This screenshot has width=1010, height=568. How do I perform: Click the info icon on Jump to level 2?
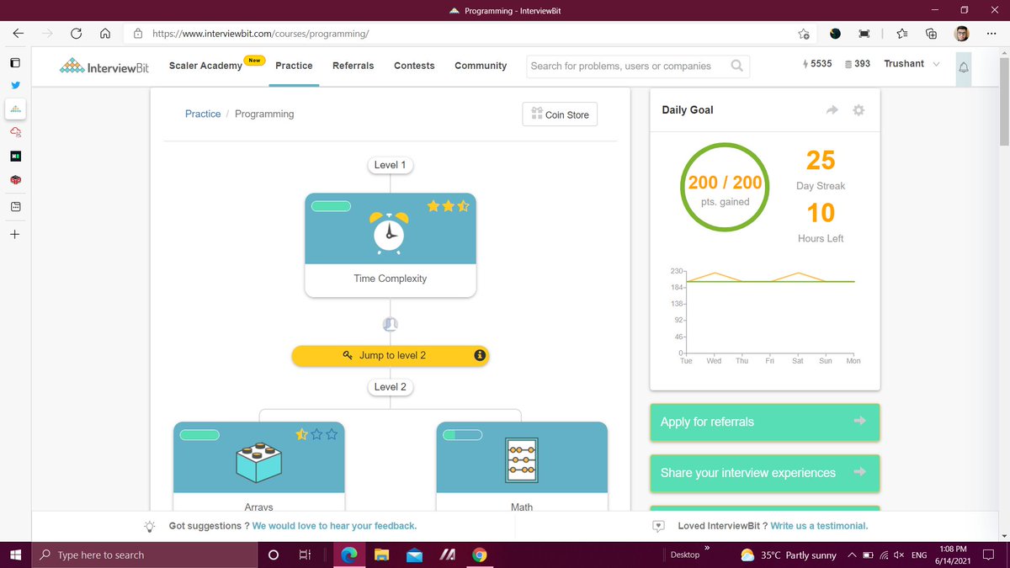coord(480,355)
